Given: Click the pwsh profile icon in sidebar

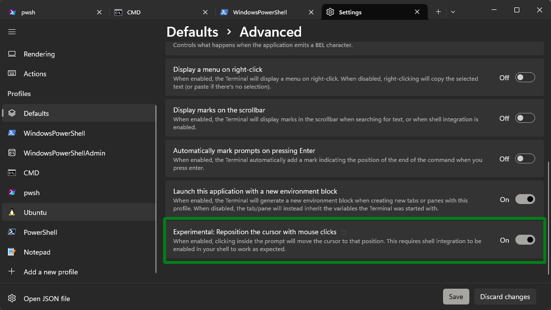Looking at the screenshot, I should pyautogui.click(x=12, y=193).
